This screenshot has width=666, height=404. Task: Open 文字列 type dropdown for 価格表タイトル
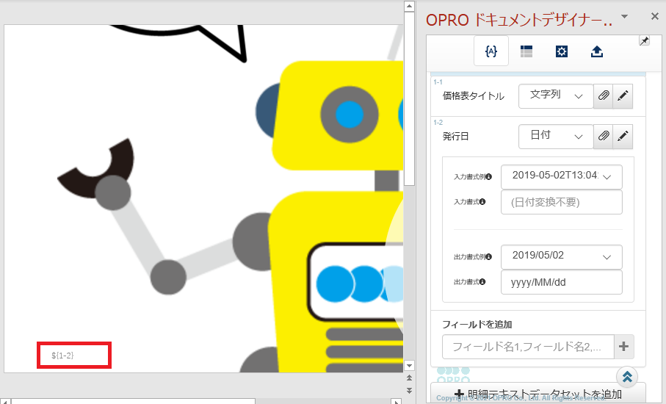click(556, 96)
